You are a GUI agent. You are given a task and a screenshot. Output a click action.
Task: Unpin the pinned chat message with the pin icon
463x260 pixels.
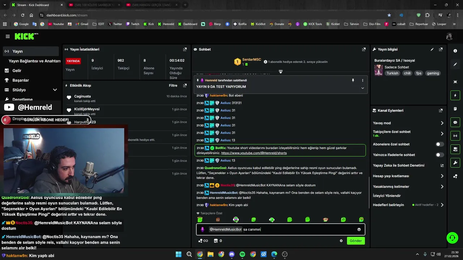click(353, 81)
